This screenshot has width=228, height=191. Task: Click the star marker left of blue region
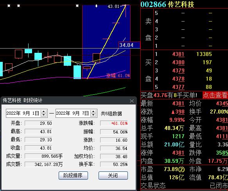coord(77,6)
